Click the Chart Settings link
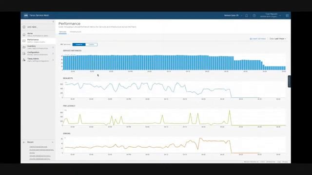This screenshot has width=312, height=175. pyautogui.click(x=258, y=39)
